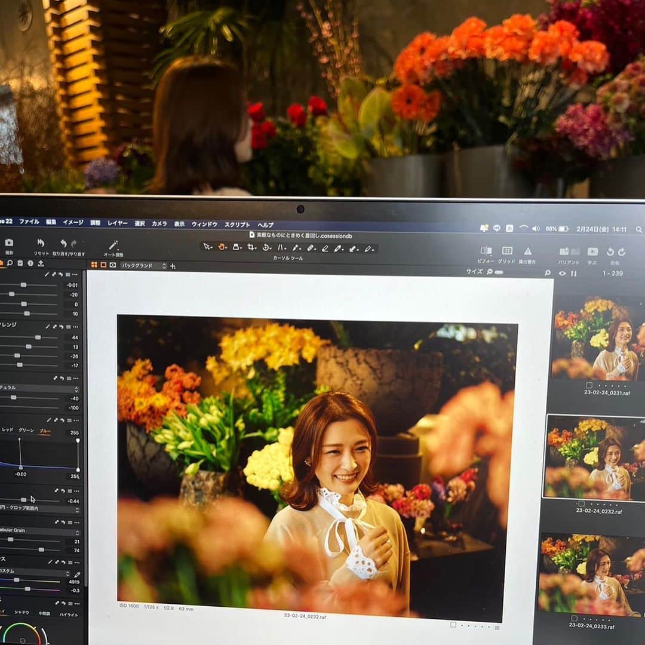The image size is (645, 645).
Task: Check the box below the main viewer image
Action: click(453, 625)
